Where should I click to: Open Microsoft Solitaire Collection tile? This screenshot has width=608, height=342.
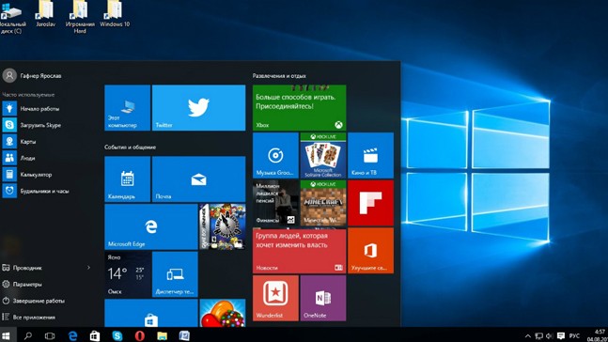coord(323,155)
